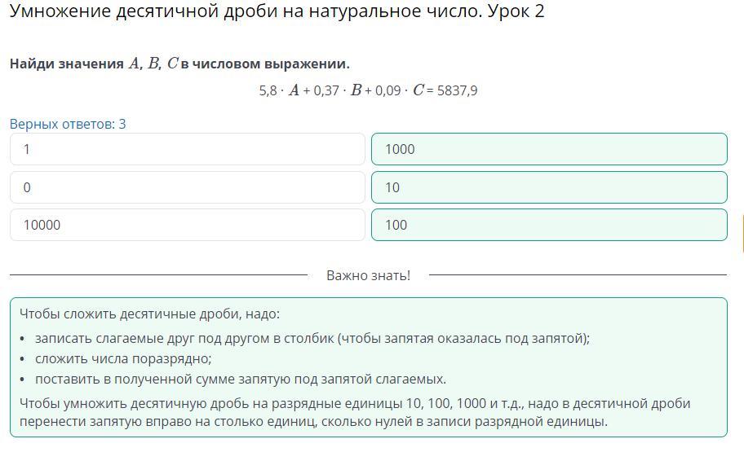Viewport: 744px width, 452px height.
Task: Click the yellow tab at the right edge
Action: coord(742,233)
